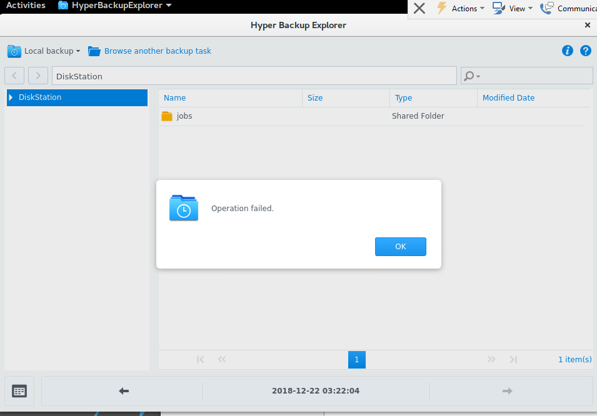The width and height of the screenshot is (597, 416).
Task: Jump to the last page of results
Action: (x=513, y=359)
